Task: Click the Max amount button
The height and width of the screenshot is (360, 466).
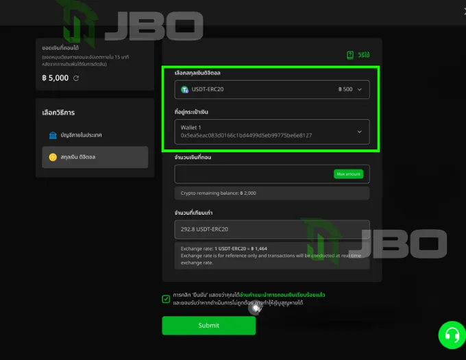Action: click(x=348, y=174)
